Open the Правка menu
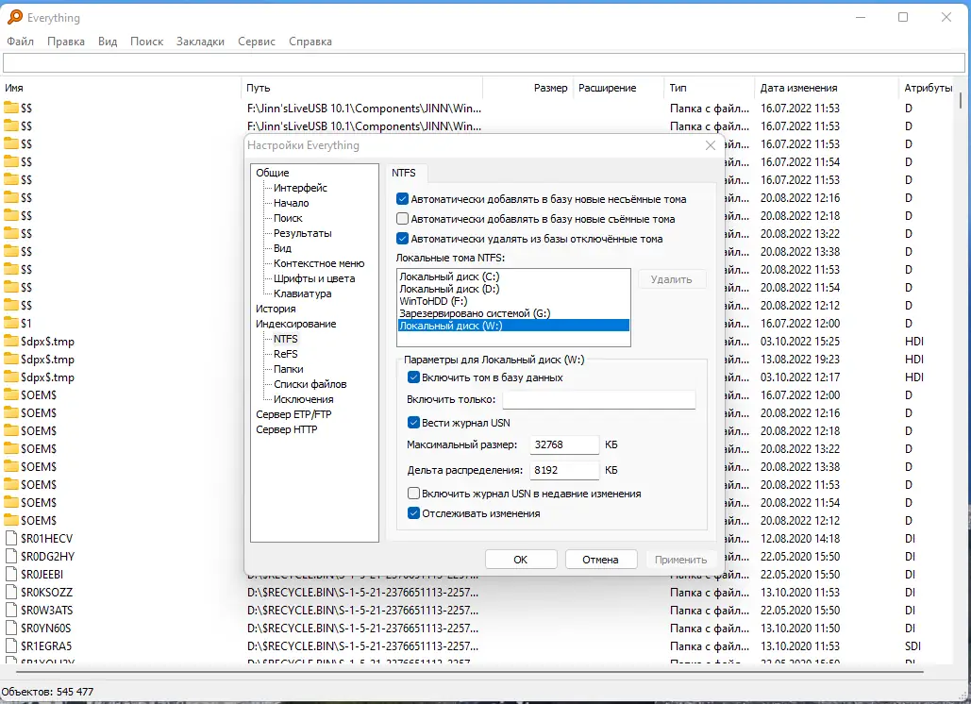Image resolution: width=971 pixels, height=704 pixels. [66, 42]
